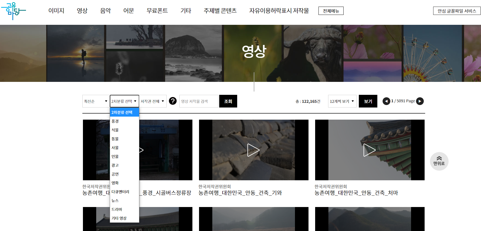Viewport: 481px width, 231px height.
Task: Click the 1 / 5091 Page indicator
Action: coord(403,101)
